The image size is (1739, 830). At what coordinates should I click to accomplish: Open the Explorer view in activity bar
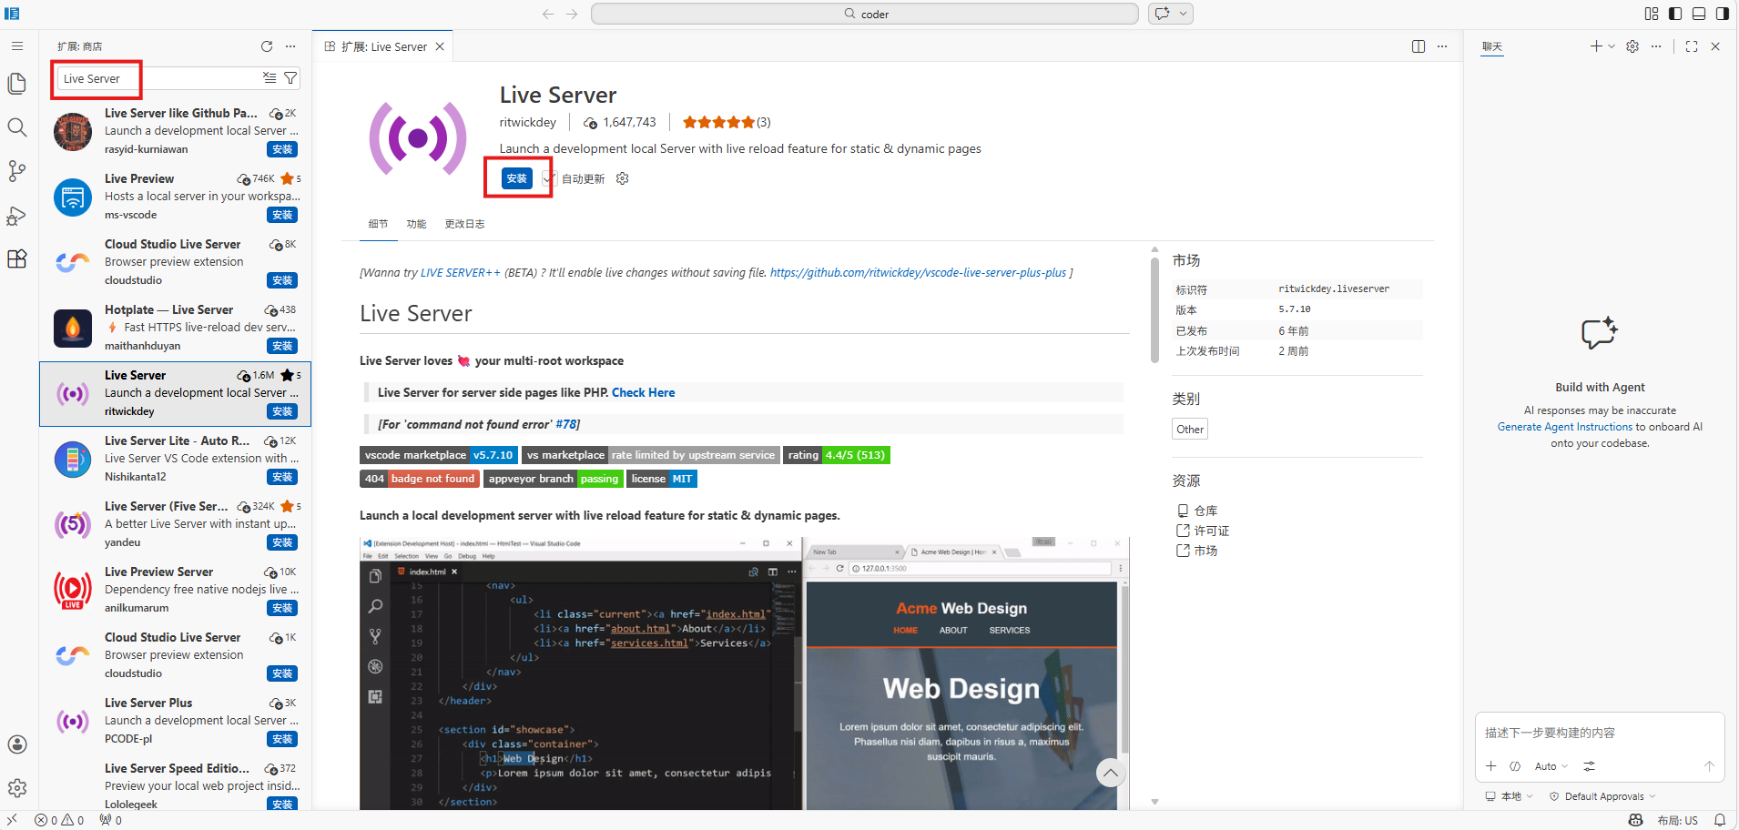pyautogui.click(x=17, y=84)
